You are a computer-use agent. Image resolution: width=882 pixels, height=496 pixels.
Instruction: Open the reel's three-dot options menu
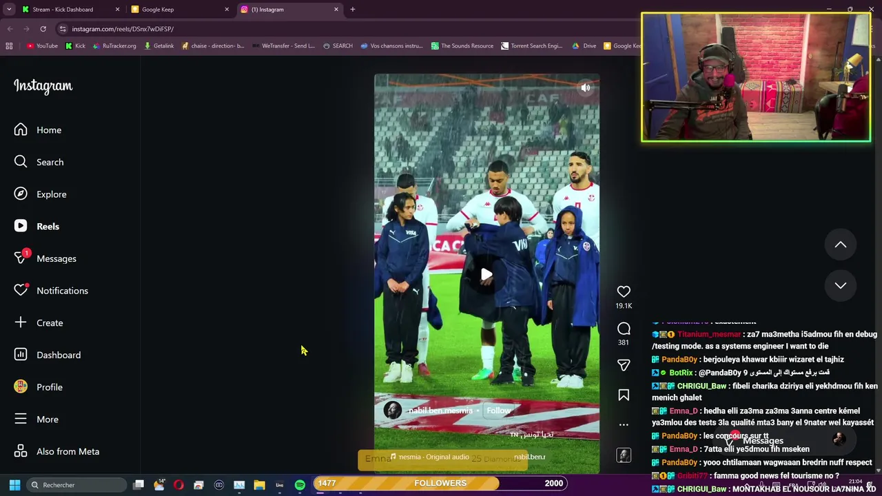tap(624, 424)
